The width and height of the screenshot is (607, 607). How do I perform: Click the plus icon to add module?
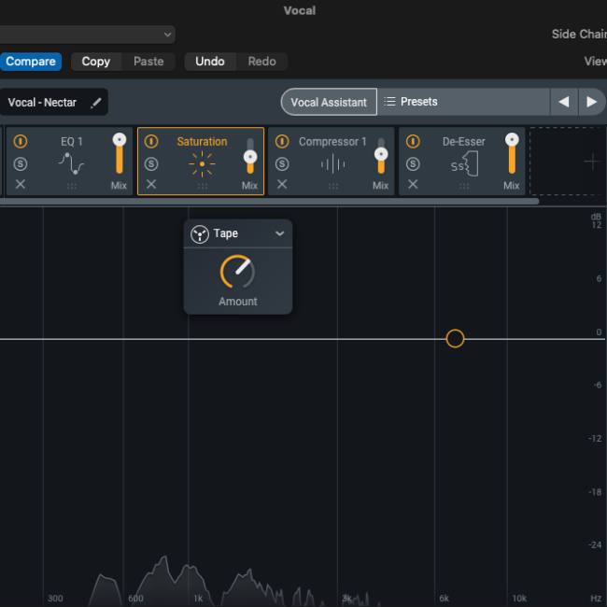pyautogui.click(x=591, y=162)
